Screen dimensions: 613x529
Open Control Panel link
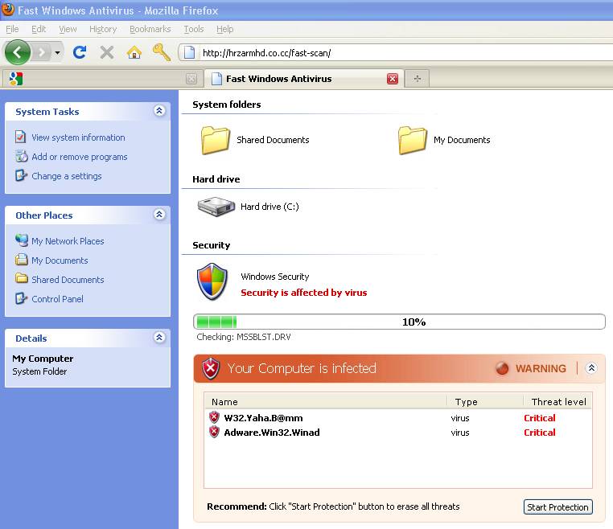pos(57,299)
